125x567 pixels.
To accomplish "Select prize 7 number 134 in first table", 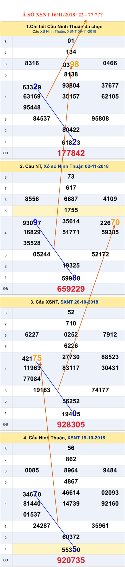I will (x=71, y=52).
